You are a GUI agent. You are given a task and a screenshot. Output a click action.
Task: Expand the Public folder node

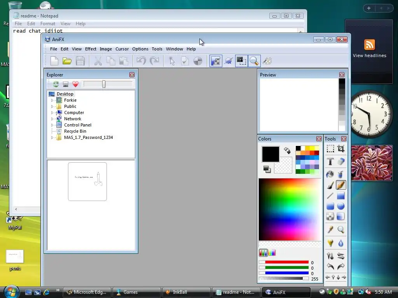(52, 106)
